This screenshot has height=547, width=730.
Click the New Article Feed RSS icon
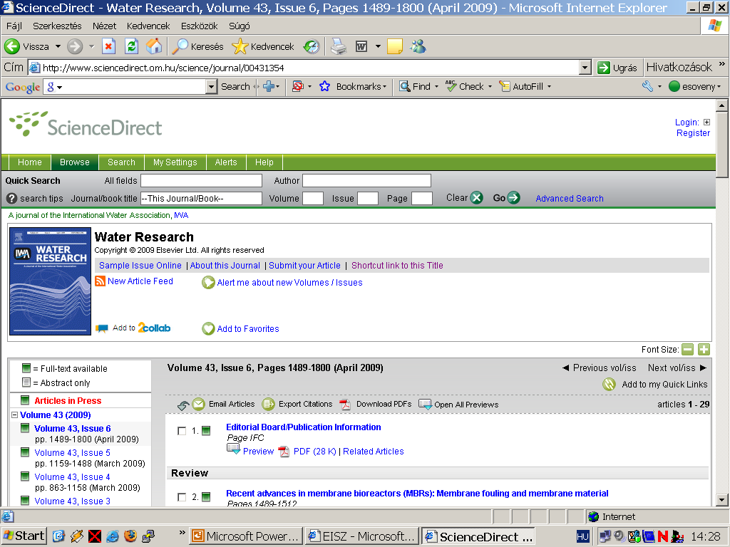(100, 281)
